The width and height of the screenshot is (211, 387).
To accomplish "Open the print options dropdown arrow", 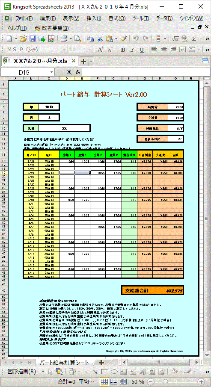I will coord(71,39).
